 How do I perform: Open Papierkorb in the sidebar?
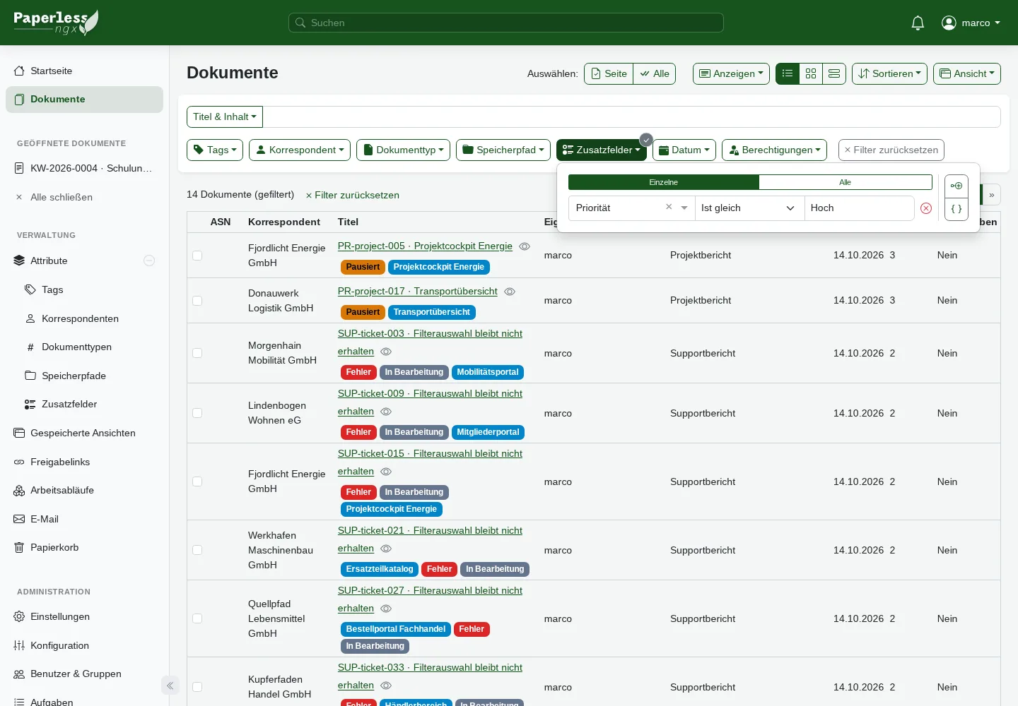click(x=84, y=547)
